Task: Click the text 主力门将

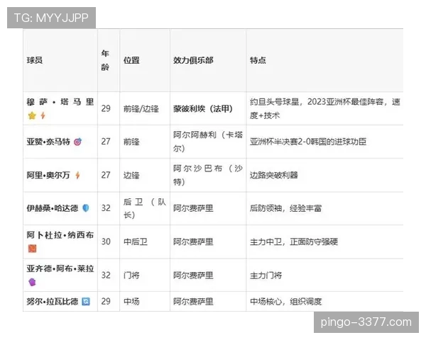Action: [266, 276]
